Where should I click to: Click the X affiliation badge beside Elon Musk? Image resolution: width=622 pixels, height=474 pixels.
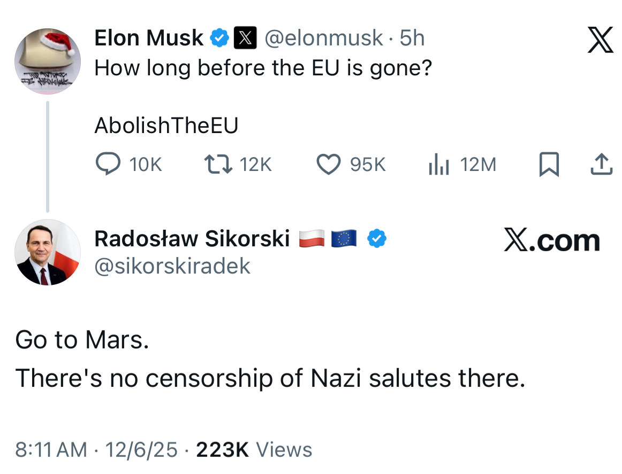(x=245, y=38)
